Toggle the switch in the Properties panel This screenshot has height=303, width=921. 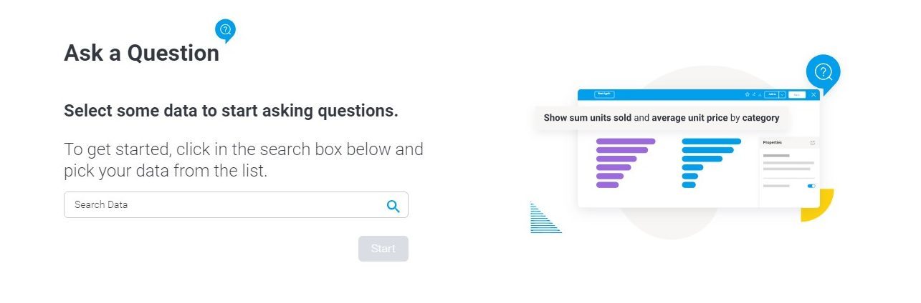pyautogui.click(x=811, y=186)
